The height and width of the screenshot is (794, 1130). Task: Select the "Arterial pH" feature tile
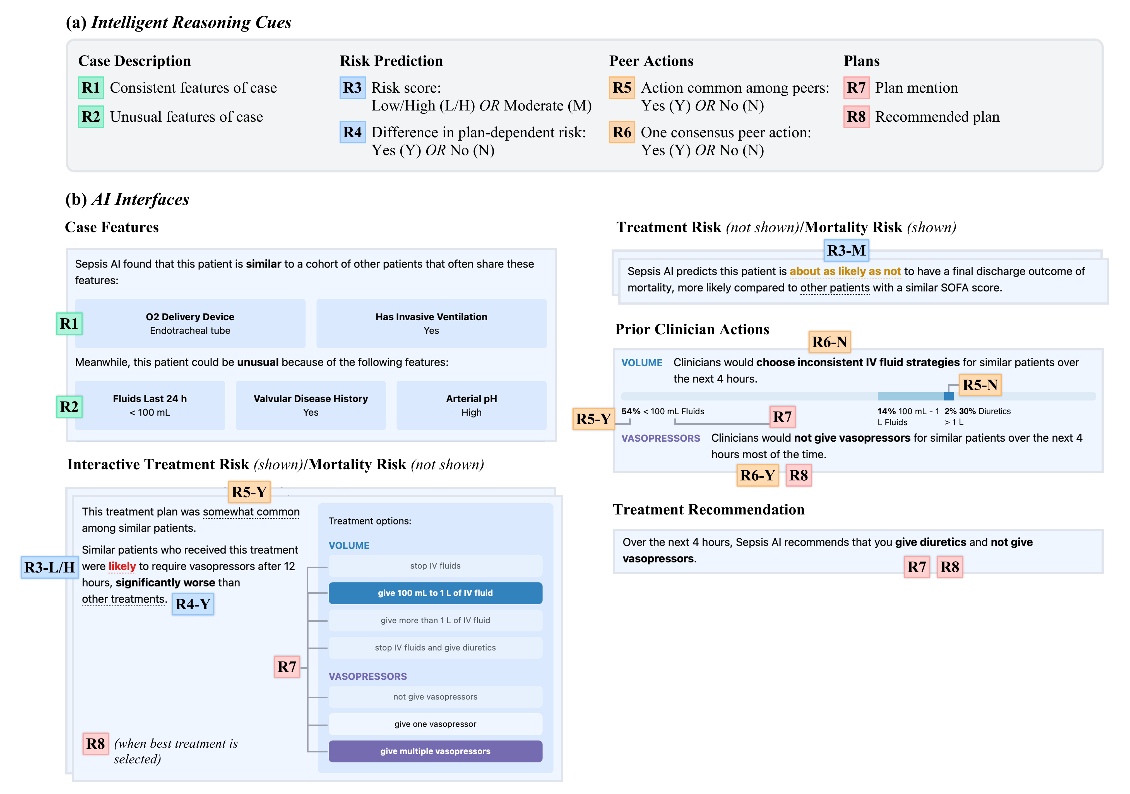471,405
